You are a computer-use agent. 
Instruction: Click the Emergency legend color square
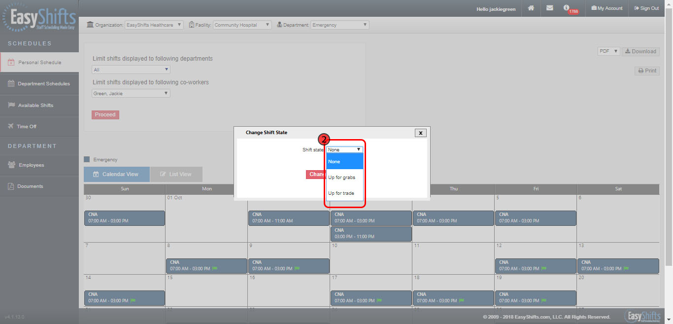87,159
